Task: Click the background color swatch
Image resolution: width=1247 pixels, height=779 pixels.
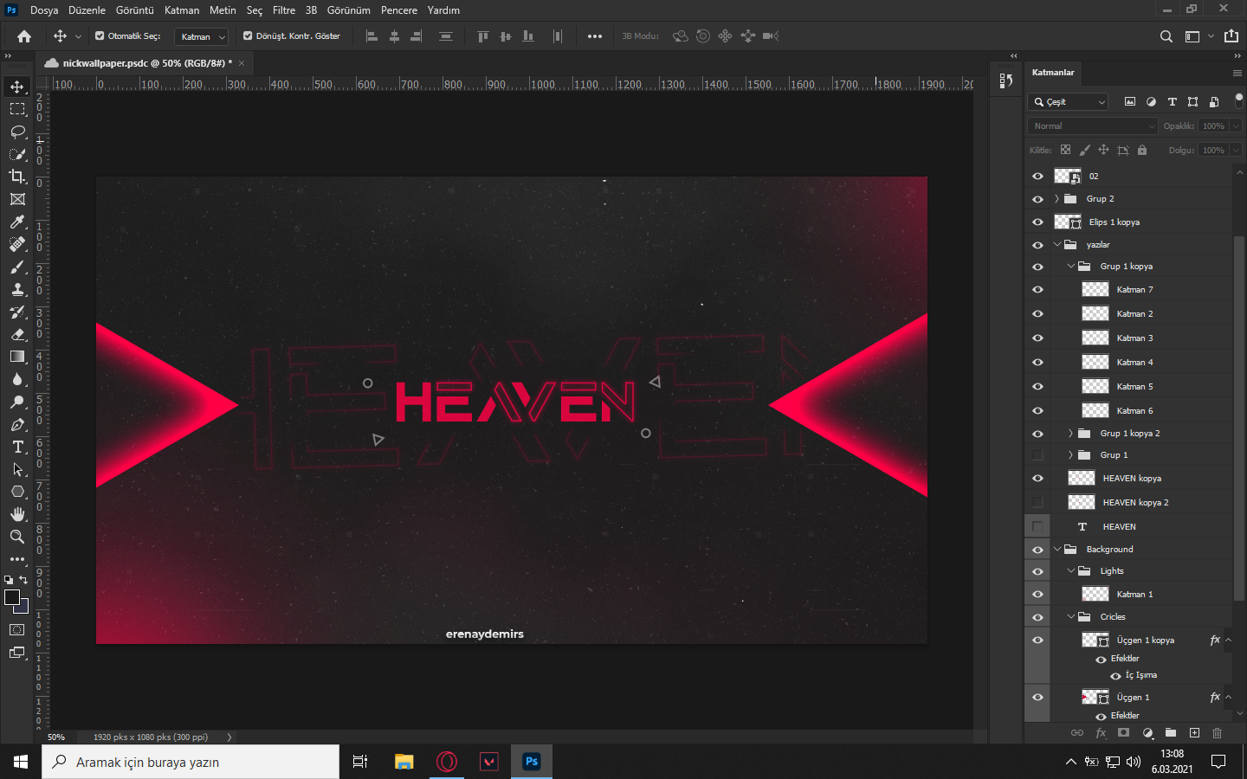Action: [x=23, y=608]
